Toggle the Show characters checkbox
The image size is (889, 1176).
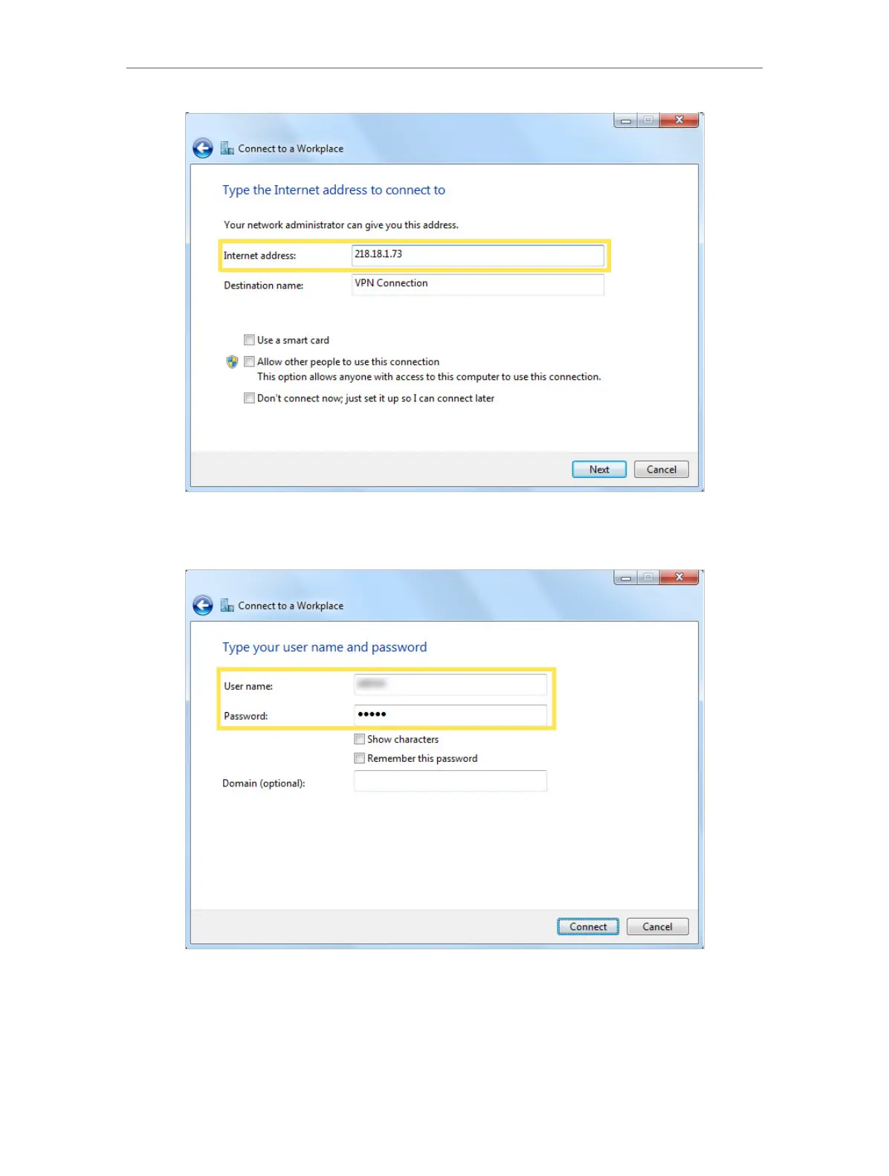359,739
